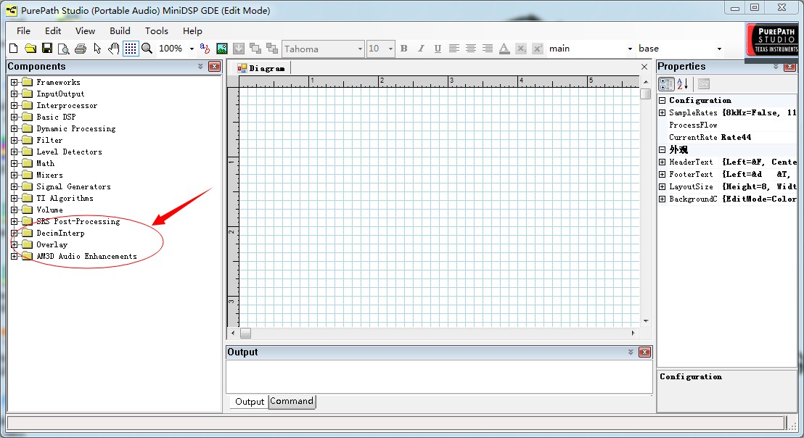Open the Tahoma font name dropdown
Screen dimensions: 804x438
[360, 49]
